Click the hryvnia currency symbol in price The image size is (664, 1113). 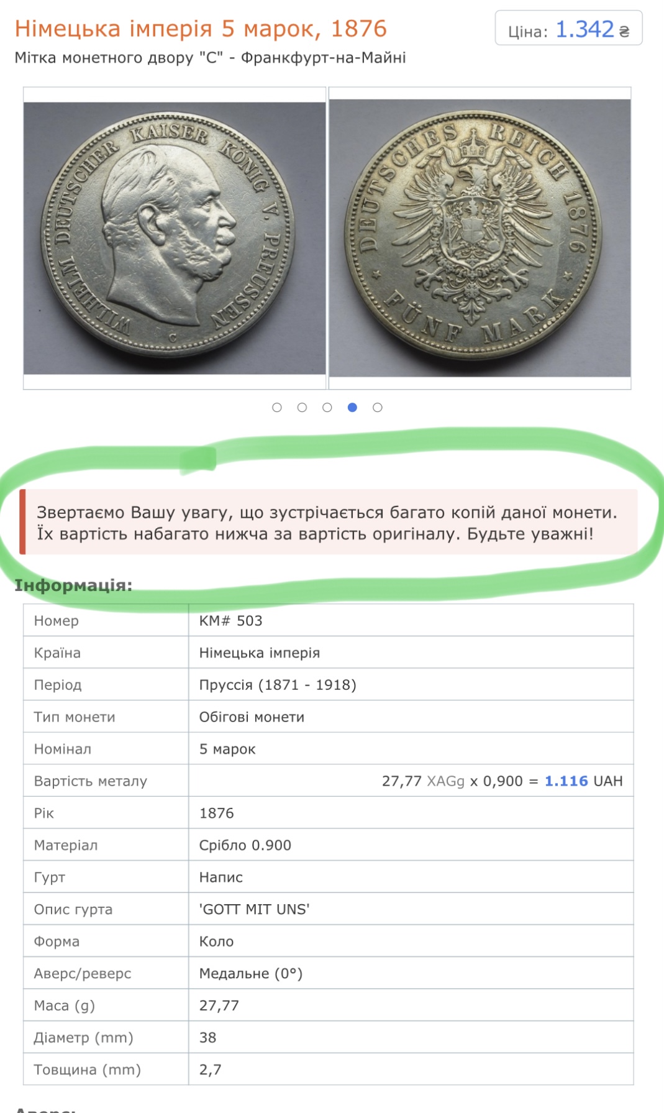point(624,31)
